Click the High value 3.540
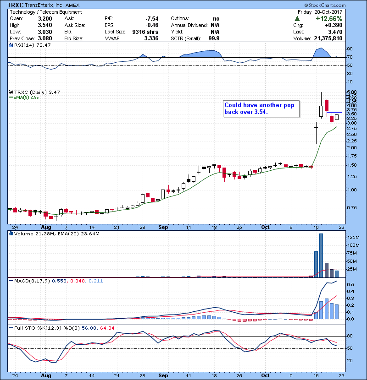The image size is (367, 380). coord(45,25)
